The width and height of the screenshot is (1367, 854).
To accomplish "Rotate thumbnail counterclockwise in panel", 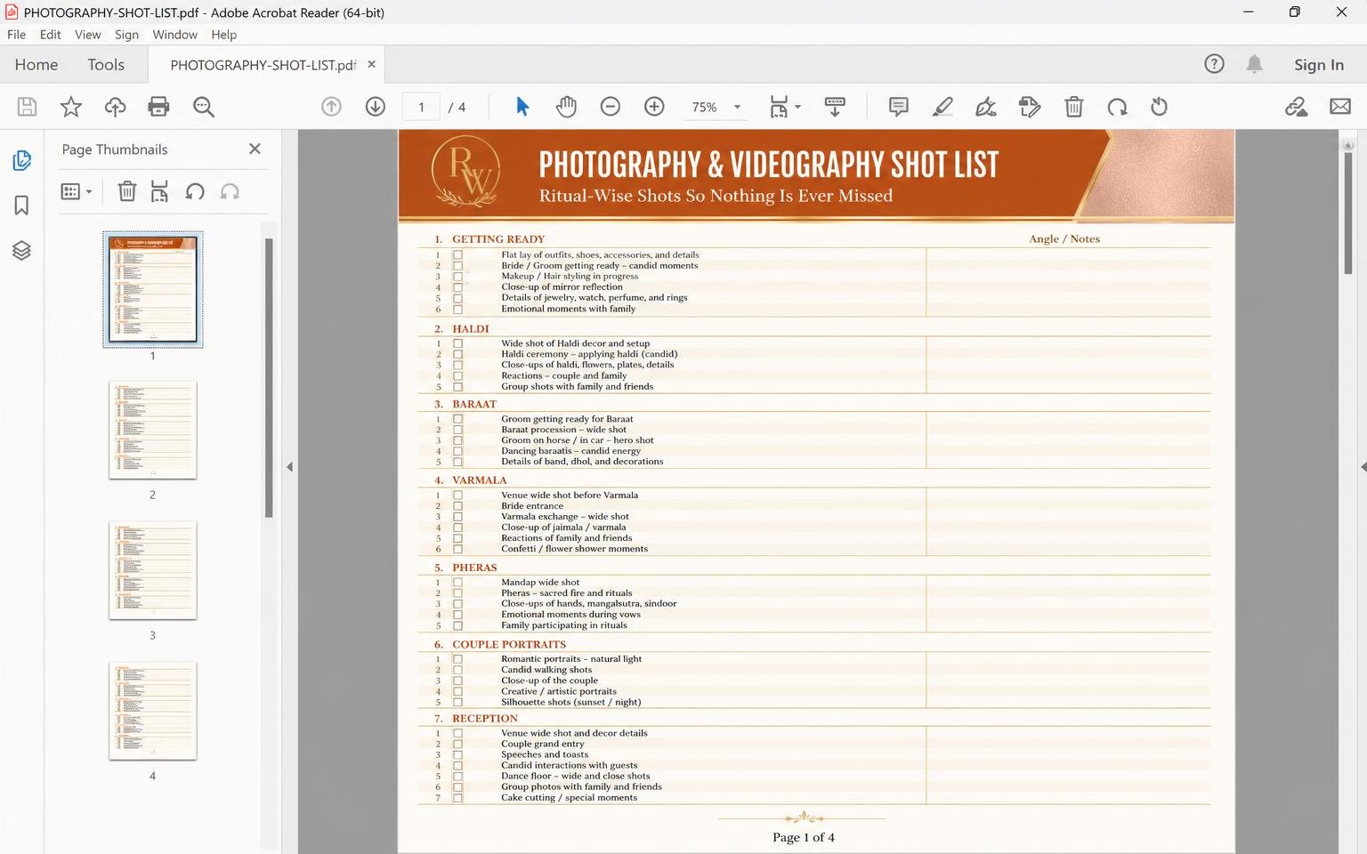I will pyautogui.click(x=195, y=191).
